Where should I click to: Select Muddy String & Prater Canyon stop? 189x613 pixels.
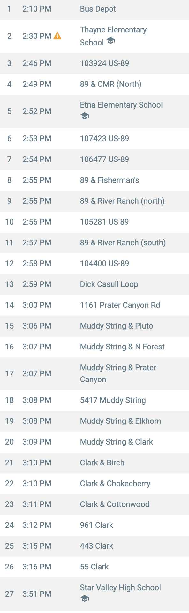[x=94, y=373]
